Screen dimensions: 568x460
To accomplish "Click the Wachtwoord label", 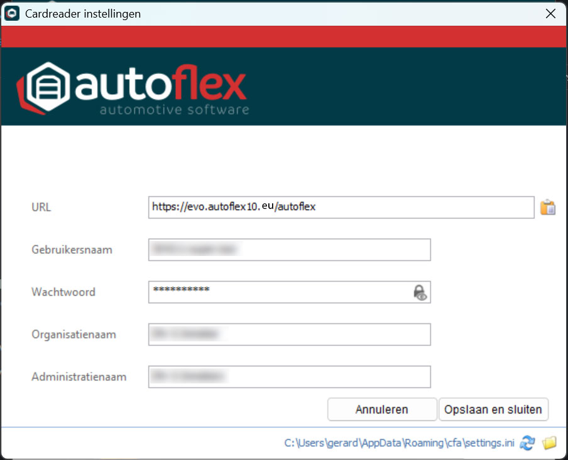I will [63, 292].
